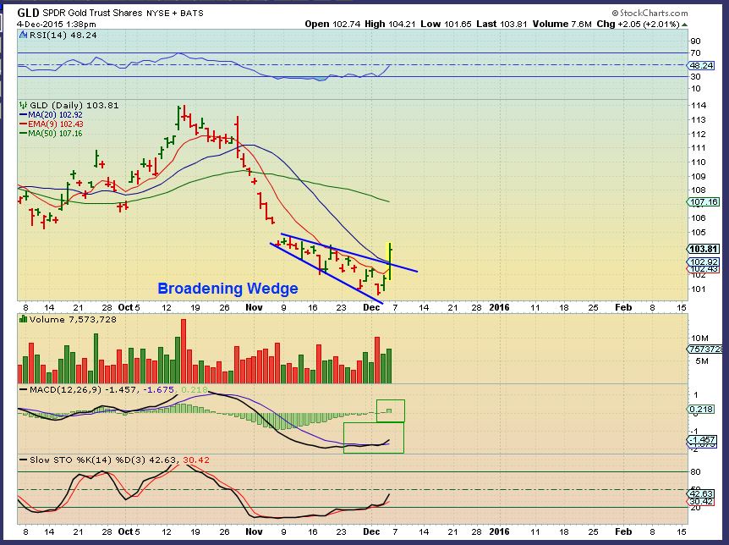Click the up triangle after Chg +2.01%

pos(684,25)
